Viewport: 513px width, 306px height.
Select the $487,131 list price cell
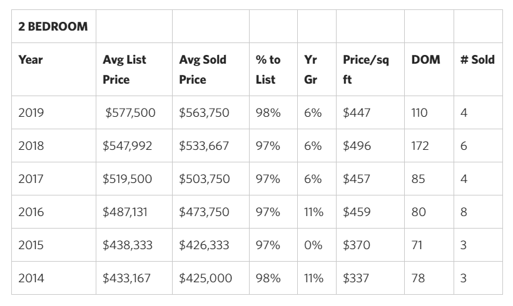(x=127, y=212)
